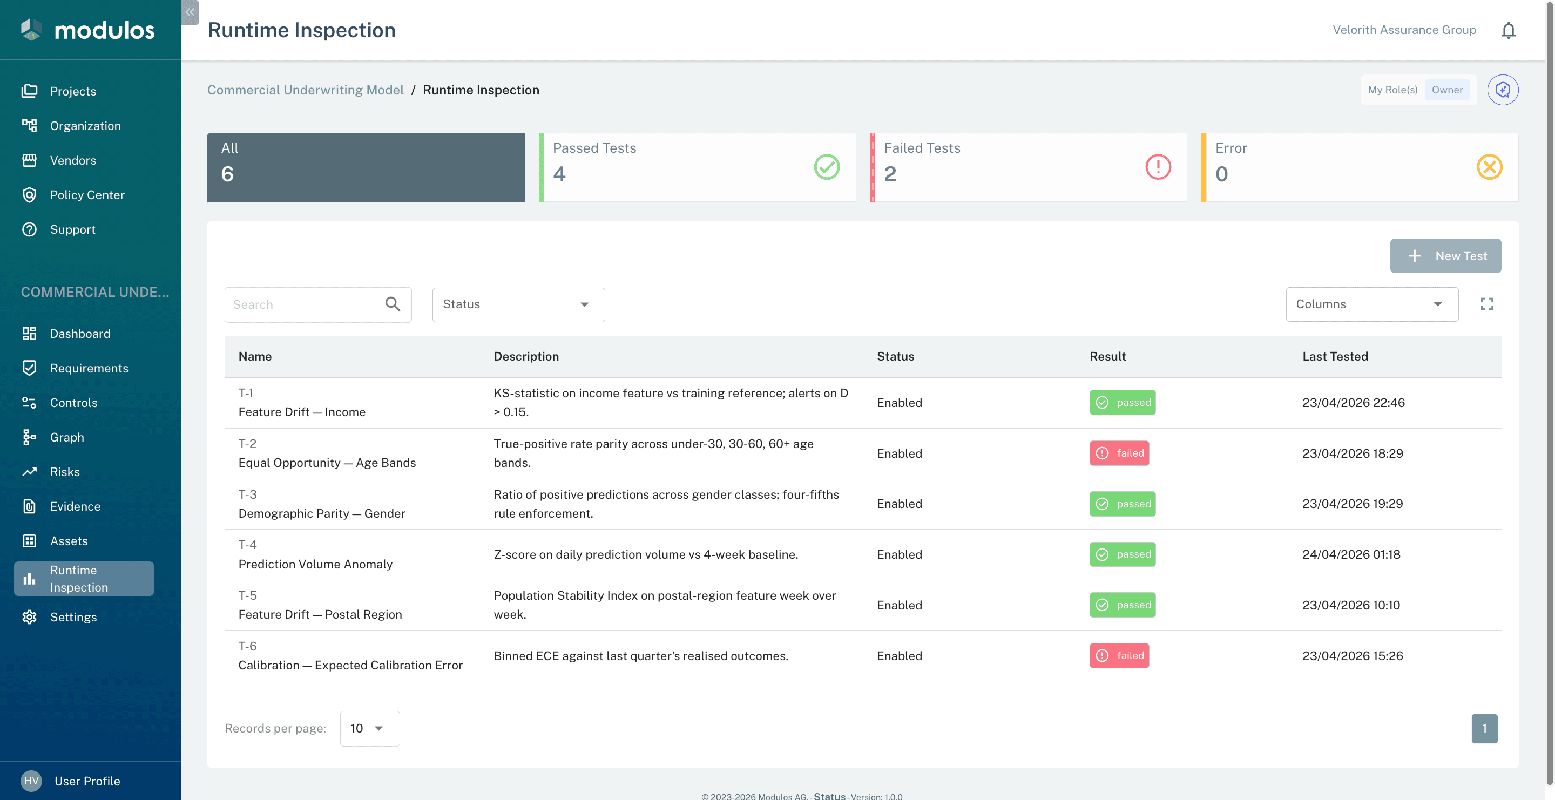Filter by Passed Tests card
The image size is (1555, 800).
coord(697,167)
